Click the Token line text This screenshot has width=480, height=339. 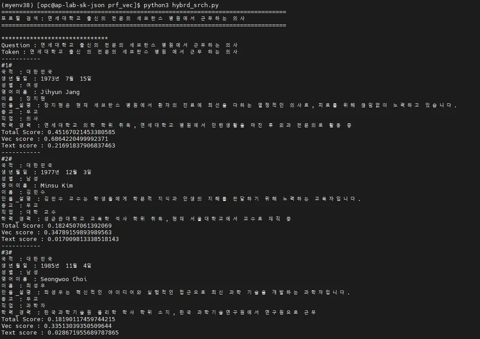coord(119,52)
